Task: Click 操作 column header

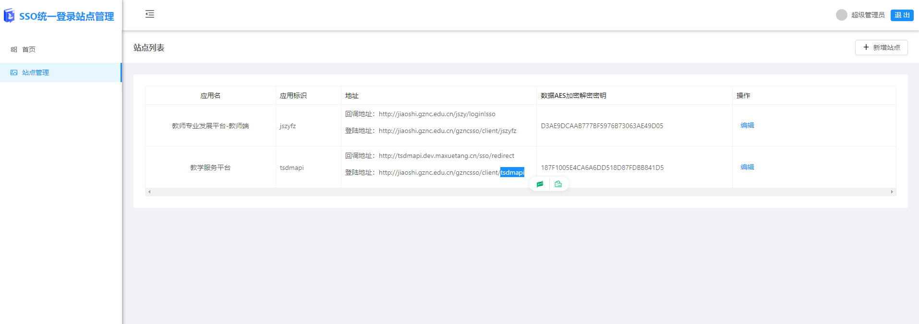Action: point(814,96)
